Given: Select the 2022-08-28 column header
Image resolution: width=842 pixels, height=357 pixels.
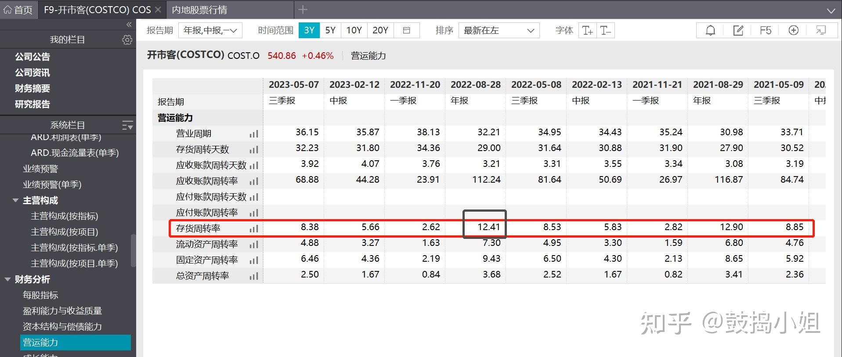Looking at the screenshot, I should [476, 85].
